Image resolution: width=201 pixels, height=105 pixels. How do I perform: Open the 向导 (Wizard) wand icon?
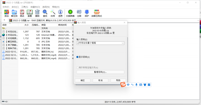click(x=53, y=13)
